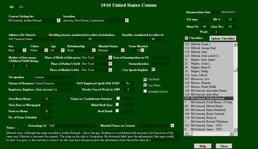The height and width of the screenshot is (149, 258).
Task: Expand the Sex dropdown
Action: (x=24, y=50)
